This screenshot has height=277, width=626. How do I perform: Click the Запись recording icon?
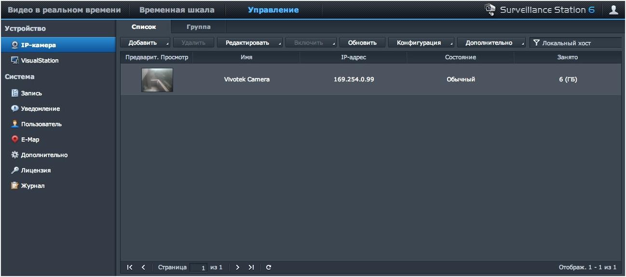pos(15,93)
